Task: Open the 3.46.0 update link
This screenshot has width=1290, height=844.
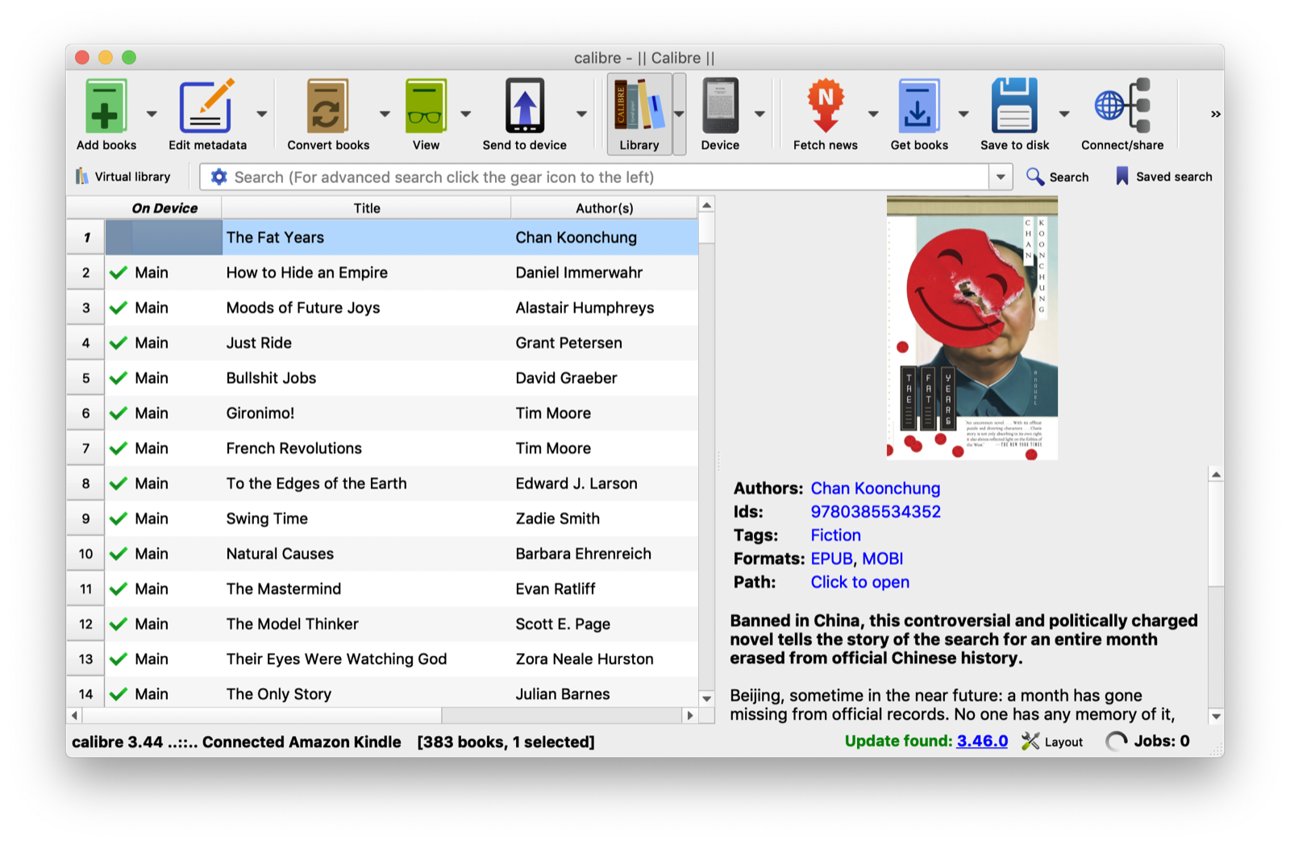Action: tap(980, 741)
